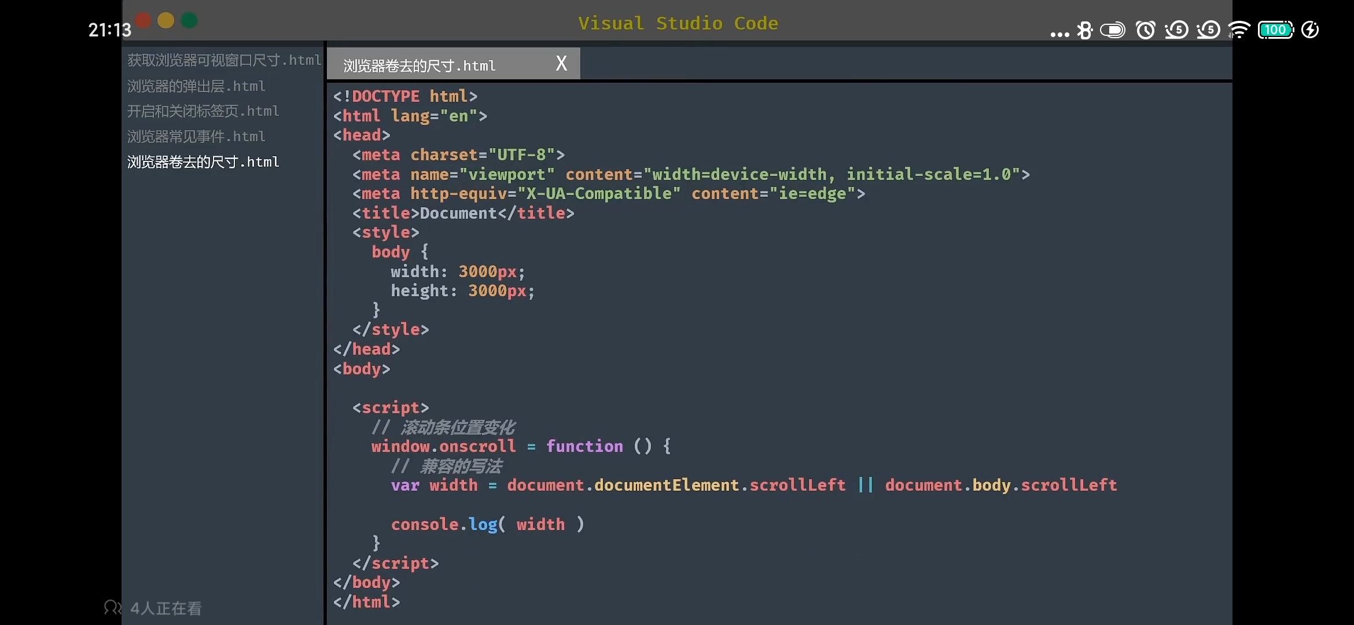
Task: Tap the three-dots overflow status icon
Action: 1059,34
